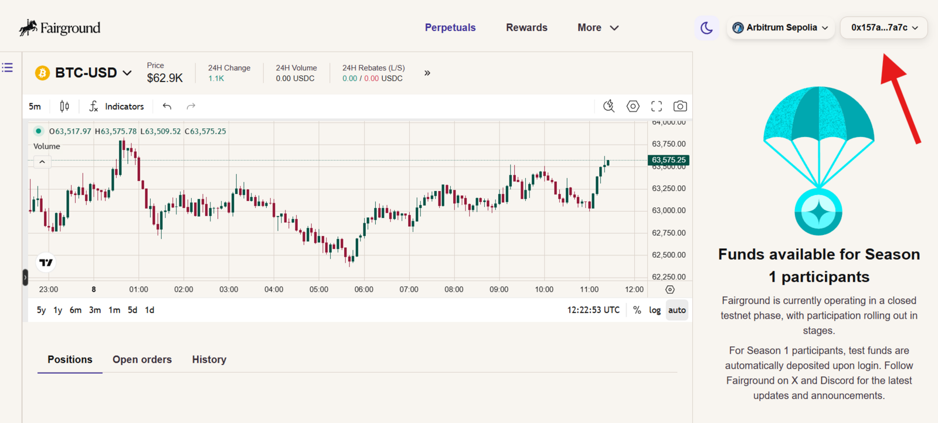Switch to the Open orders tab
Image resolution: width=938 pixels, height=423 pixels.
[142, 360]
